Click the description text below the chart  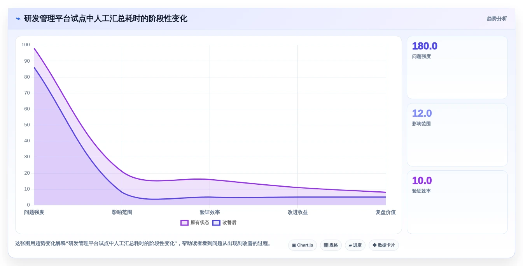pyautogui.click(x=144, y=243)
